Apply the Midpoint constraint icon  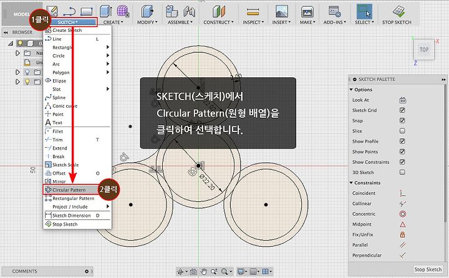(x=402, y=224)
